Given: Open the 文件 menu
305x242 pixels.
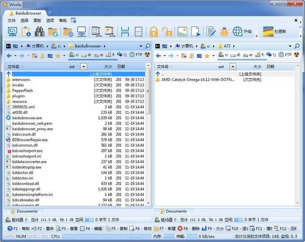Looking at the screenshot, I should pos(12,21).
